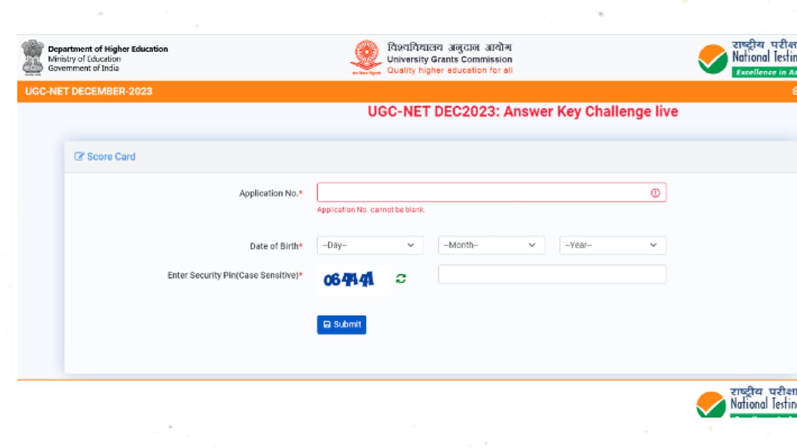
Task: Click the security pin entry box
Action: click(x=552, y=274)
